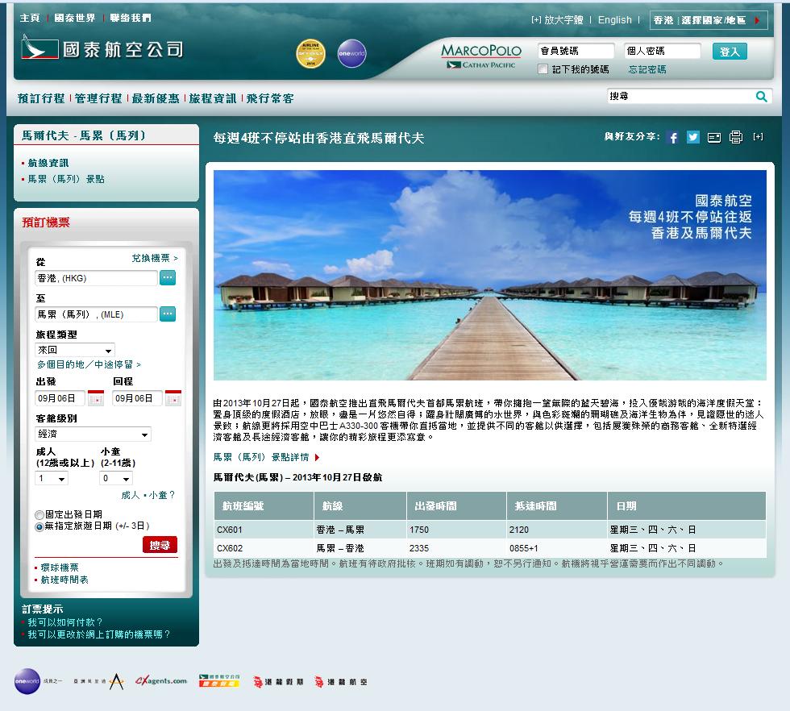This screenshot has height=711, width=790.
Task: Expand the 客艙級別 cabin class dropdown
Action: click(93, 434)
